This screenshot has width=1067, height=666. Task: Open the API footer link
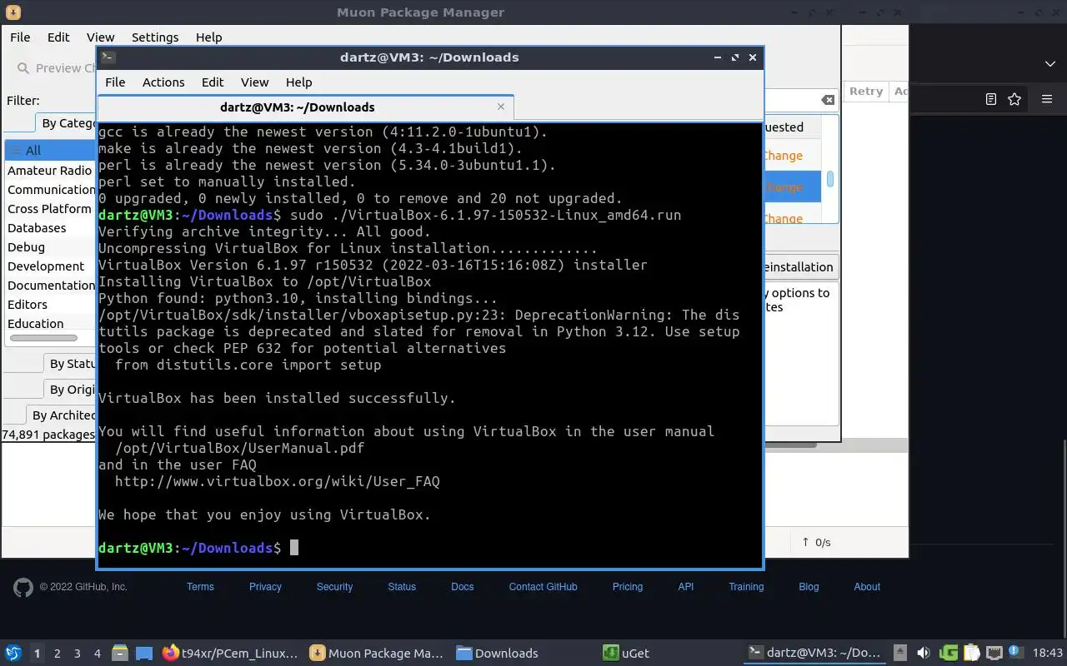tap(686, 587)
